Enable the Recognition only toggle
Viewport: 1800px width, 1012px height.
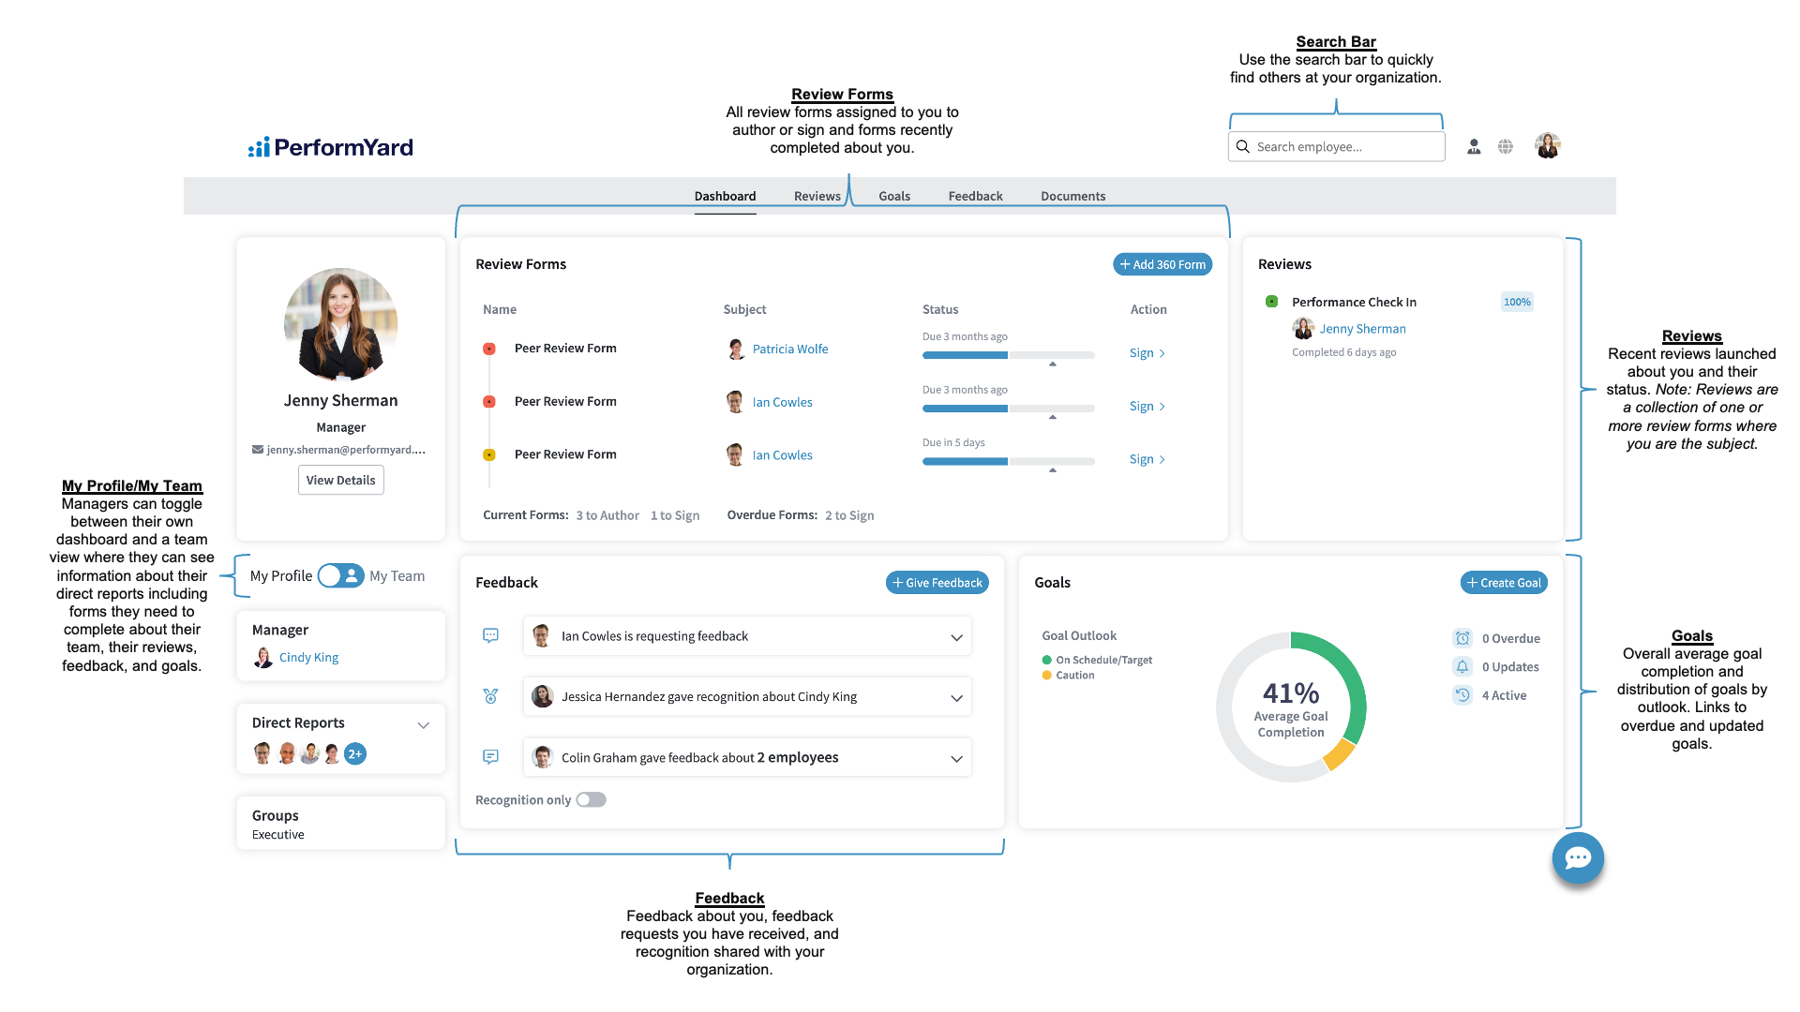click(591, 799)
